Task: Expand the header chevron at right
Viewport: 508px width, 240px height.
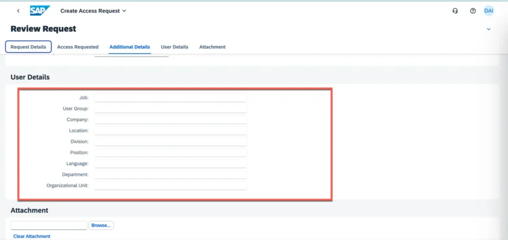Action: [x=488, y=29]
